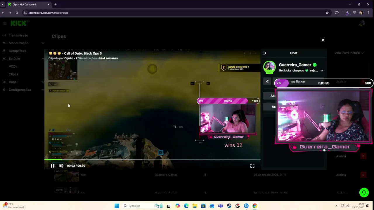Open Steam from taskbar
The height and width of the screenshot is (210, 374).
pyautogui.click(x=229, y=206)
